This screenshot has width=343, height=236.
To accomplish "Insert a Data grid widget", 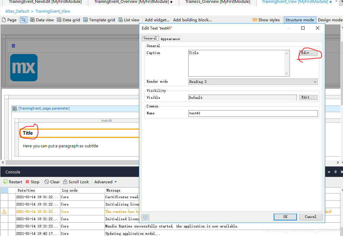I will pos(68,20).
